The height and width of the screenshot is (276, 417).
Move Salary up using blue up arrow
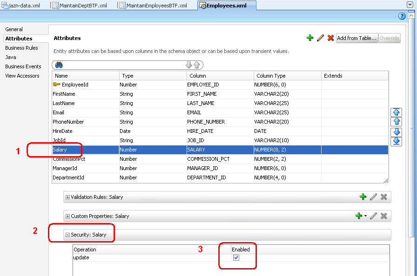[396, 121]
